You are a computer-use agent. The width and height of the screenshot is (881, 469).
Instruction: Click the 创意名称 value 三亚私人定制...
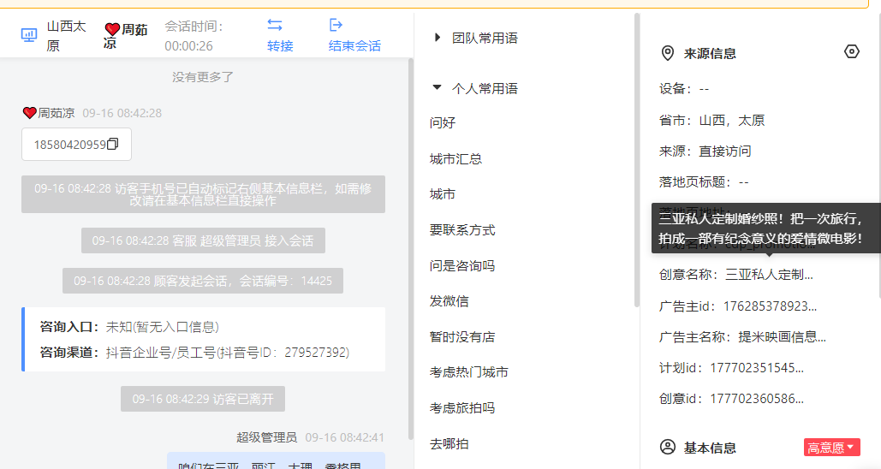click(769, 275)
